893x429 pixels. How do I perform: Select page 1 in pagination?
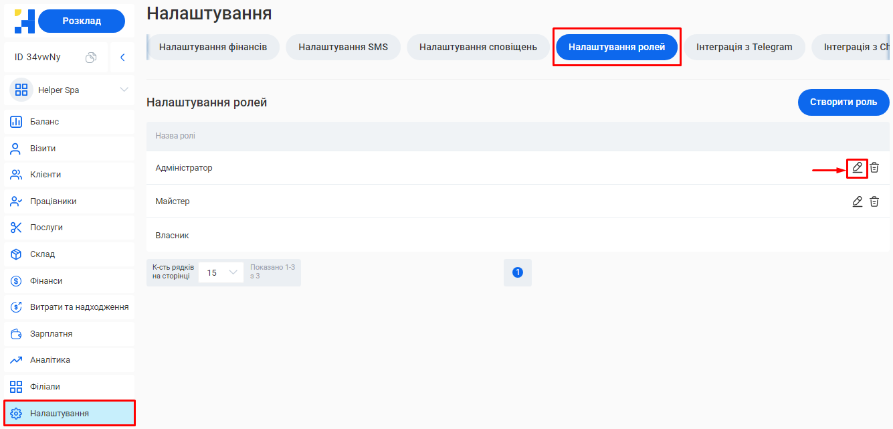(x=518, y=272)
